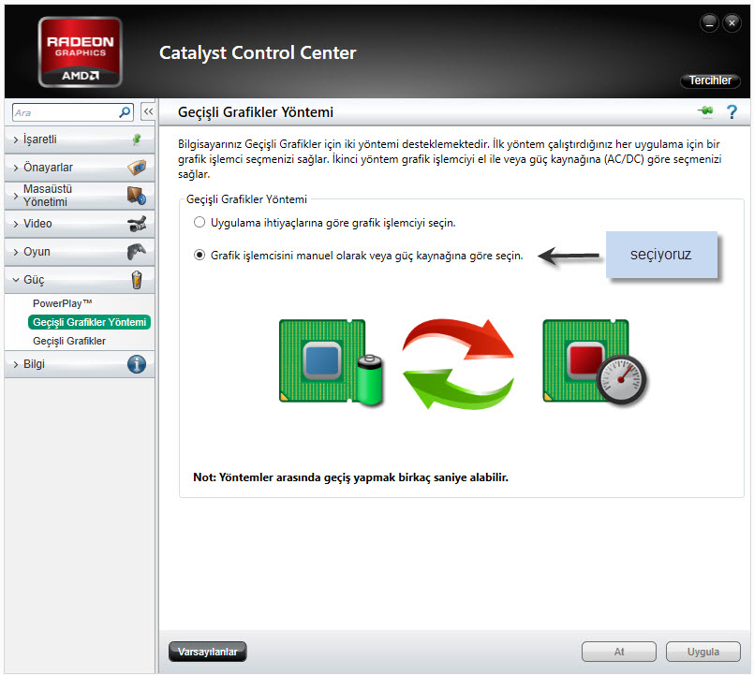Click the power-saving GPU chip with battery image
The image size is (754, 675).
[x=332, y=361]
